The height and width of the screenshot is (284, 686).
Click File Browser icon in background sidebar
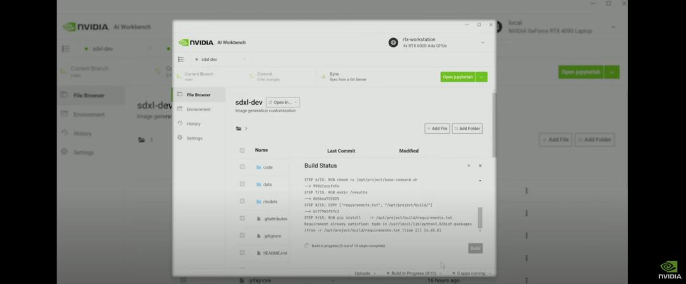(x=64, y=95)
